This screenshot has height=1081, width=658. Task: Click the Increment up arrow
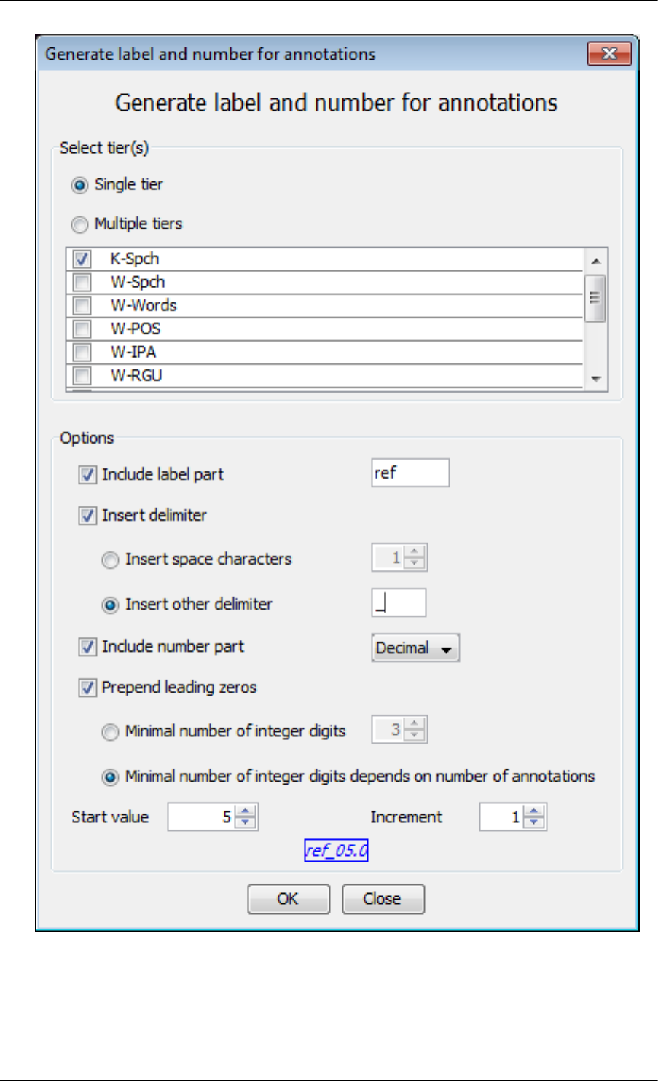pos(535,811)
